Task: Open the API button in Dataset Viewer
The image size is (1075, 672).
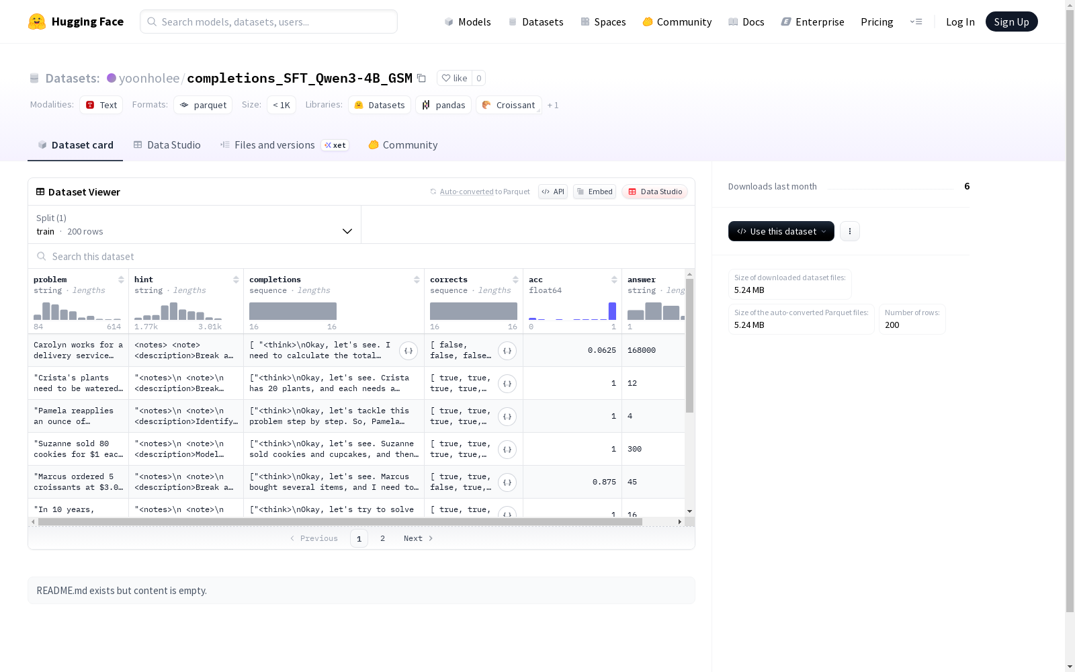Action: (x=553, y=192)
